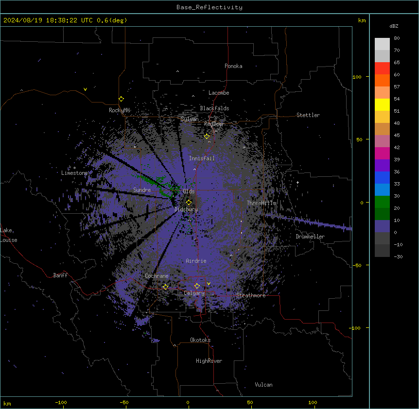Select the Airdrie city label

tap(196, 261)
